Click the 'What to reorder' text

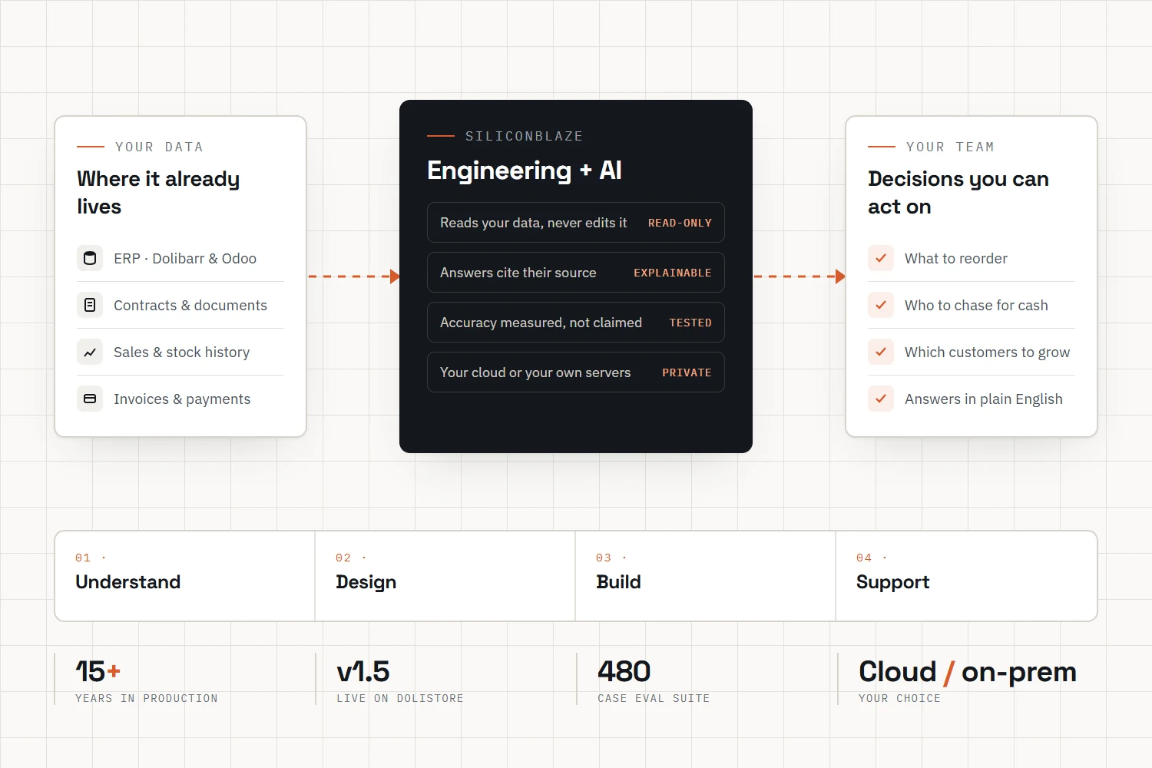click(x=956, y=259)
